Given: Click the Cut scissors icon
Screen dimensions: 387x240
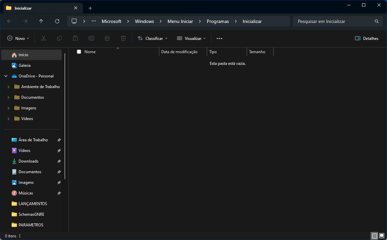Looking at the screenshot, I should point(44,38).
